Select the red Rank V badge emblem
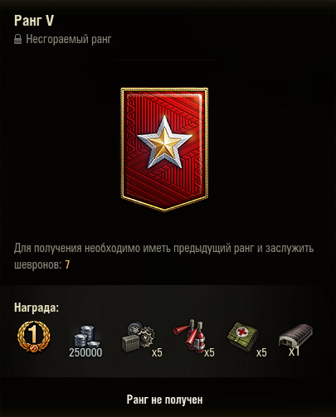Image resolution: width=336 pixels, height=417 pixels. click(x=164, y=150)
